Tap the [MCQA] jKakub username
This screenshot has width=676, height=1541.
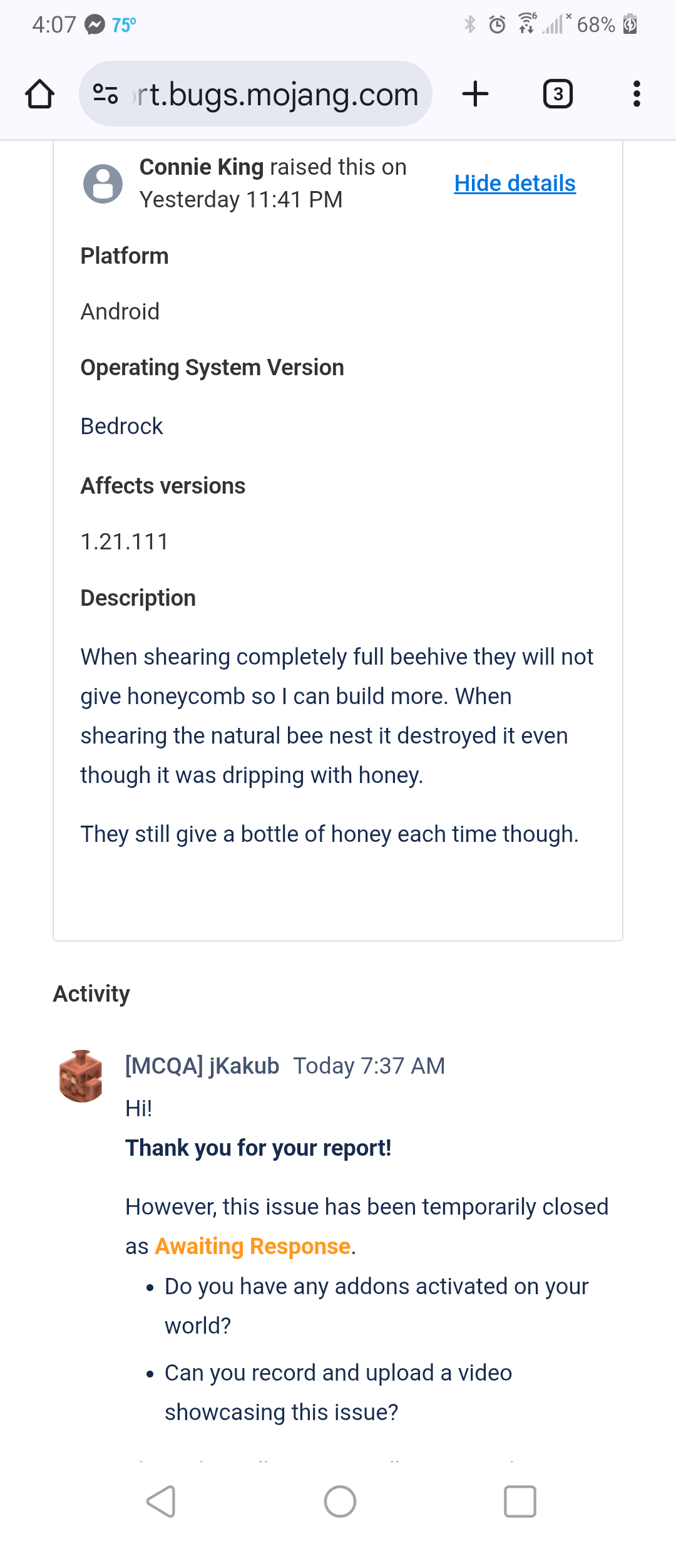[202, 1066]
